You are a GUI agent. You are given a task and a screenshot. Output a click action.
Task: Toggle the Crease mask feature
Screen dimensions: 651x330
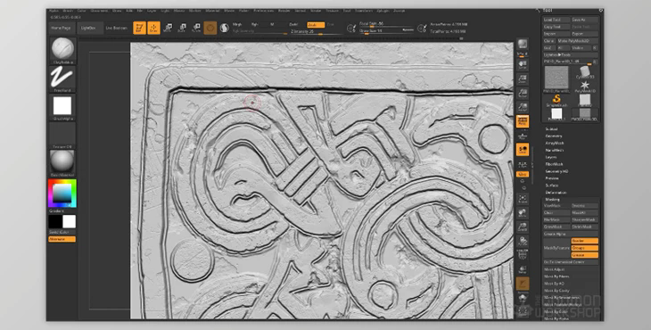pyautogui.click(x=585, y=255)
